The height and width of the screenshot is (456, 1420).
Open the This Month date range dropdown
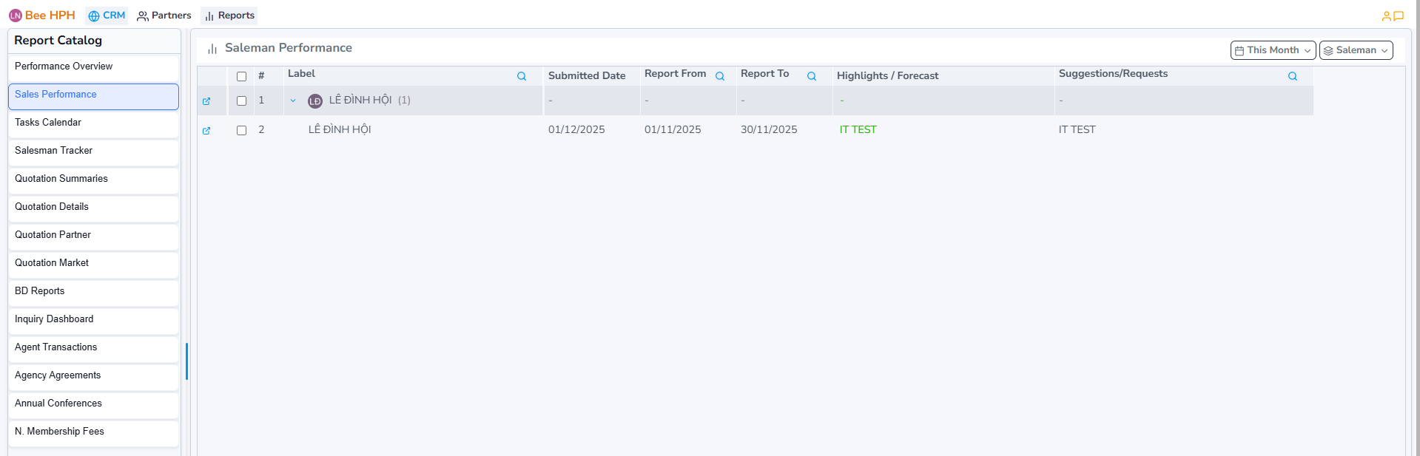(x=1273, y=50)
